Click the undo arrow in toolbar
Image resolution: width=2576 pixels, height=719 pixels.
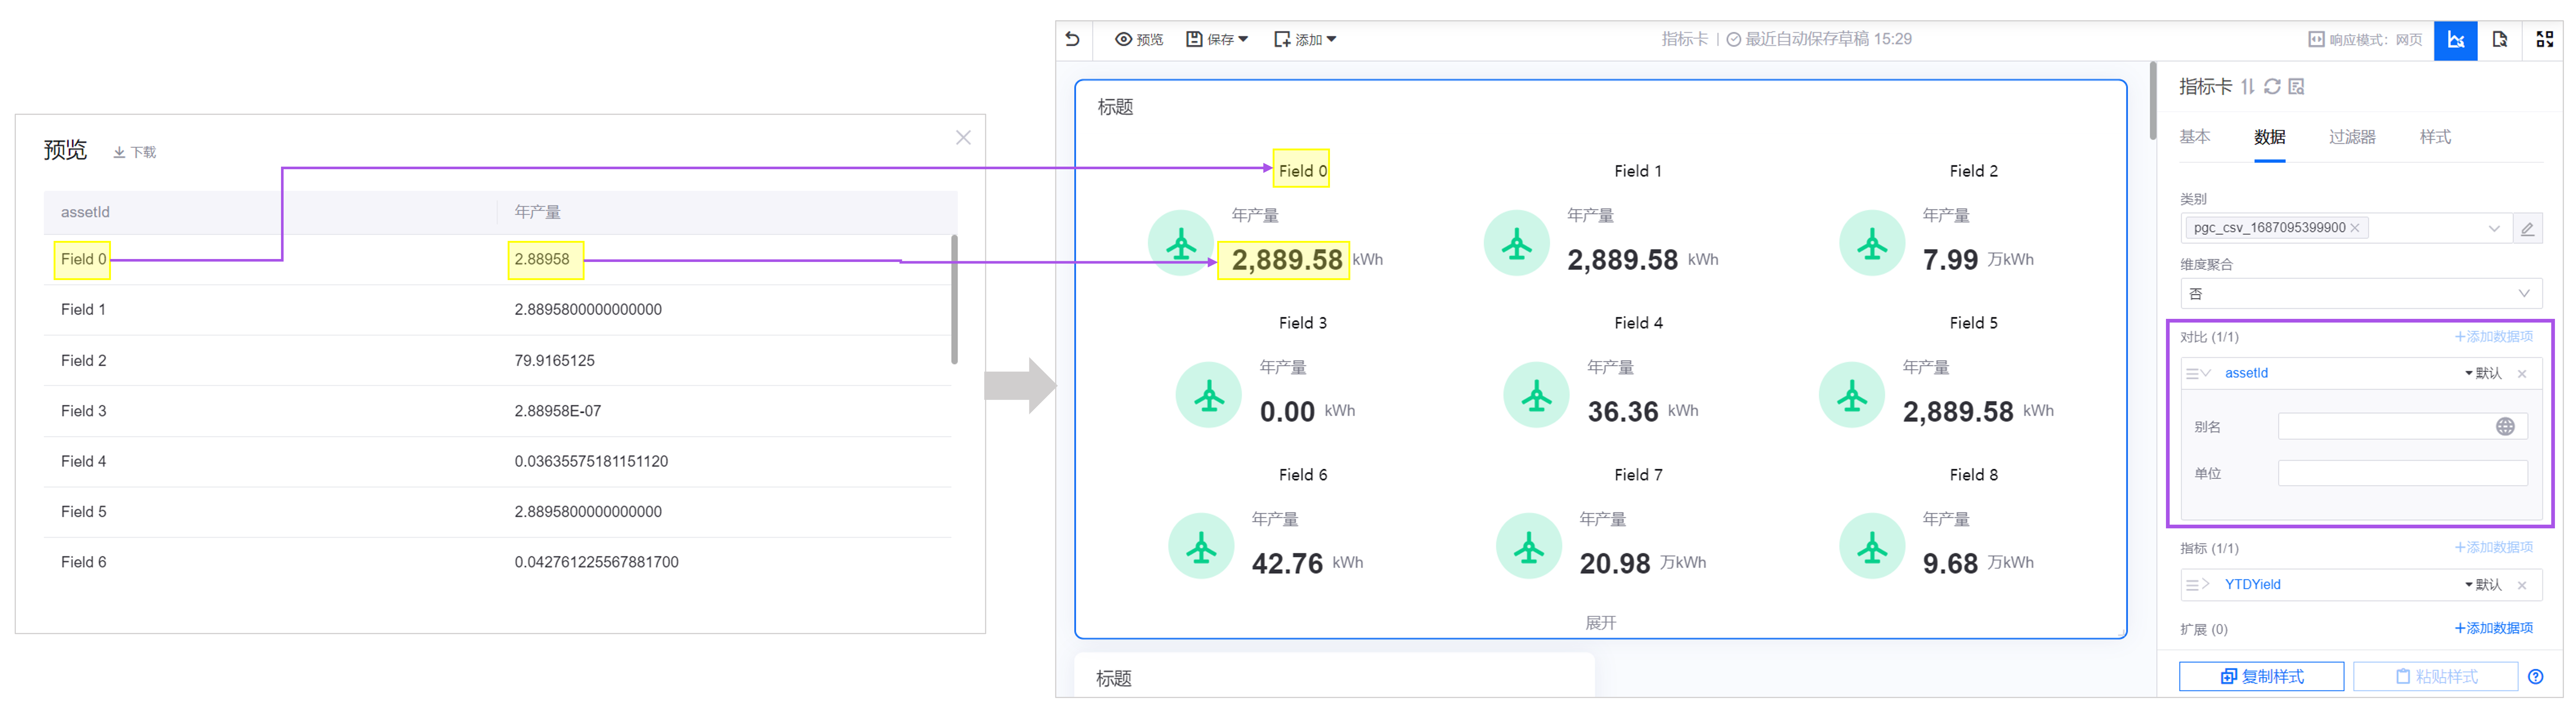pos(1072,39)
